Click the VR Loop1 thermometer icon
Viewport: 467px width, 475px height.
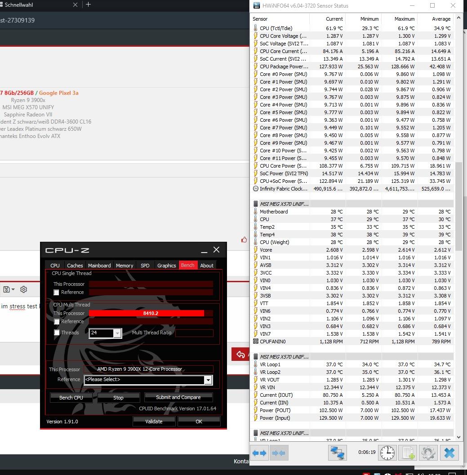255,364
